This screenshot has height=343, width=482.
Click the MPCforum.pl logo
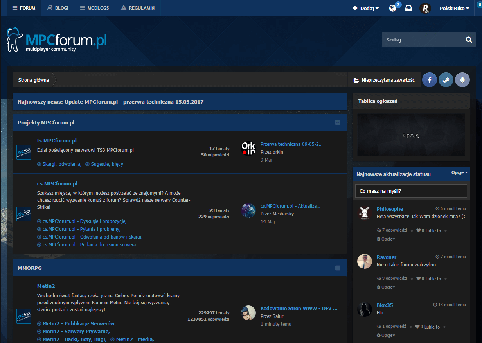[x=57, y=40]
